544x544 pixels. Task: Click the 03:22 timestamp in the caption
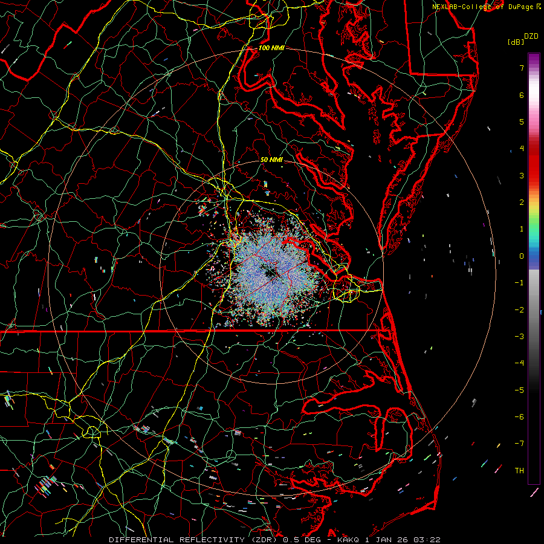(429, 540)
